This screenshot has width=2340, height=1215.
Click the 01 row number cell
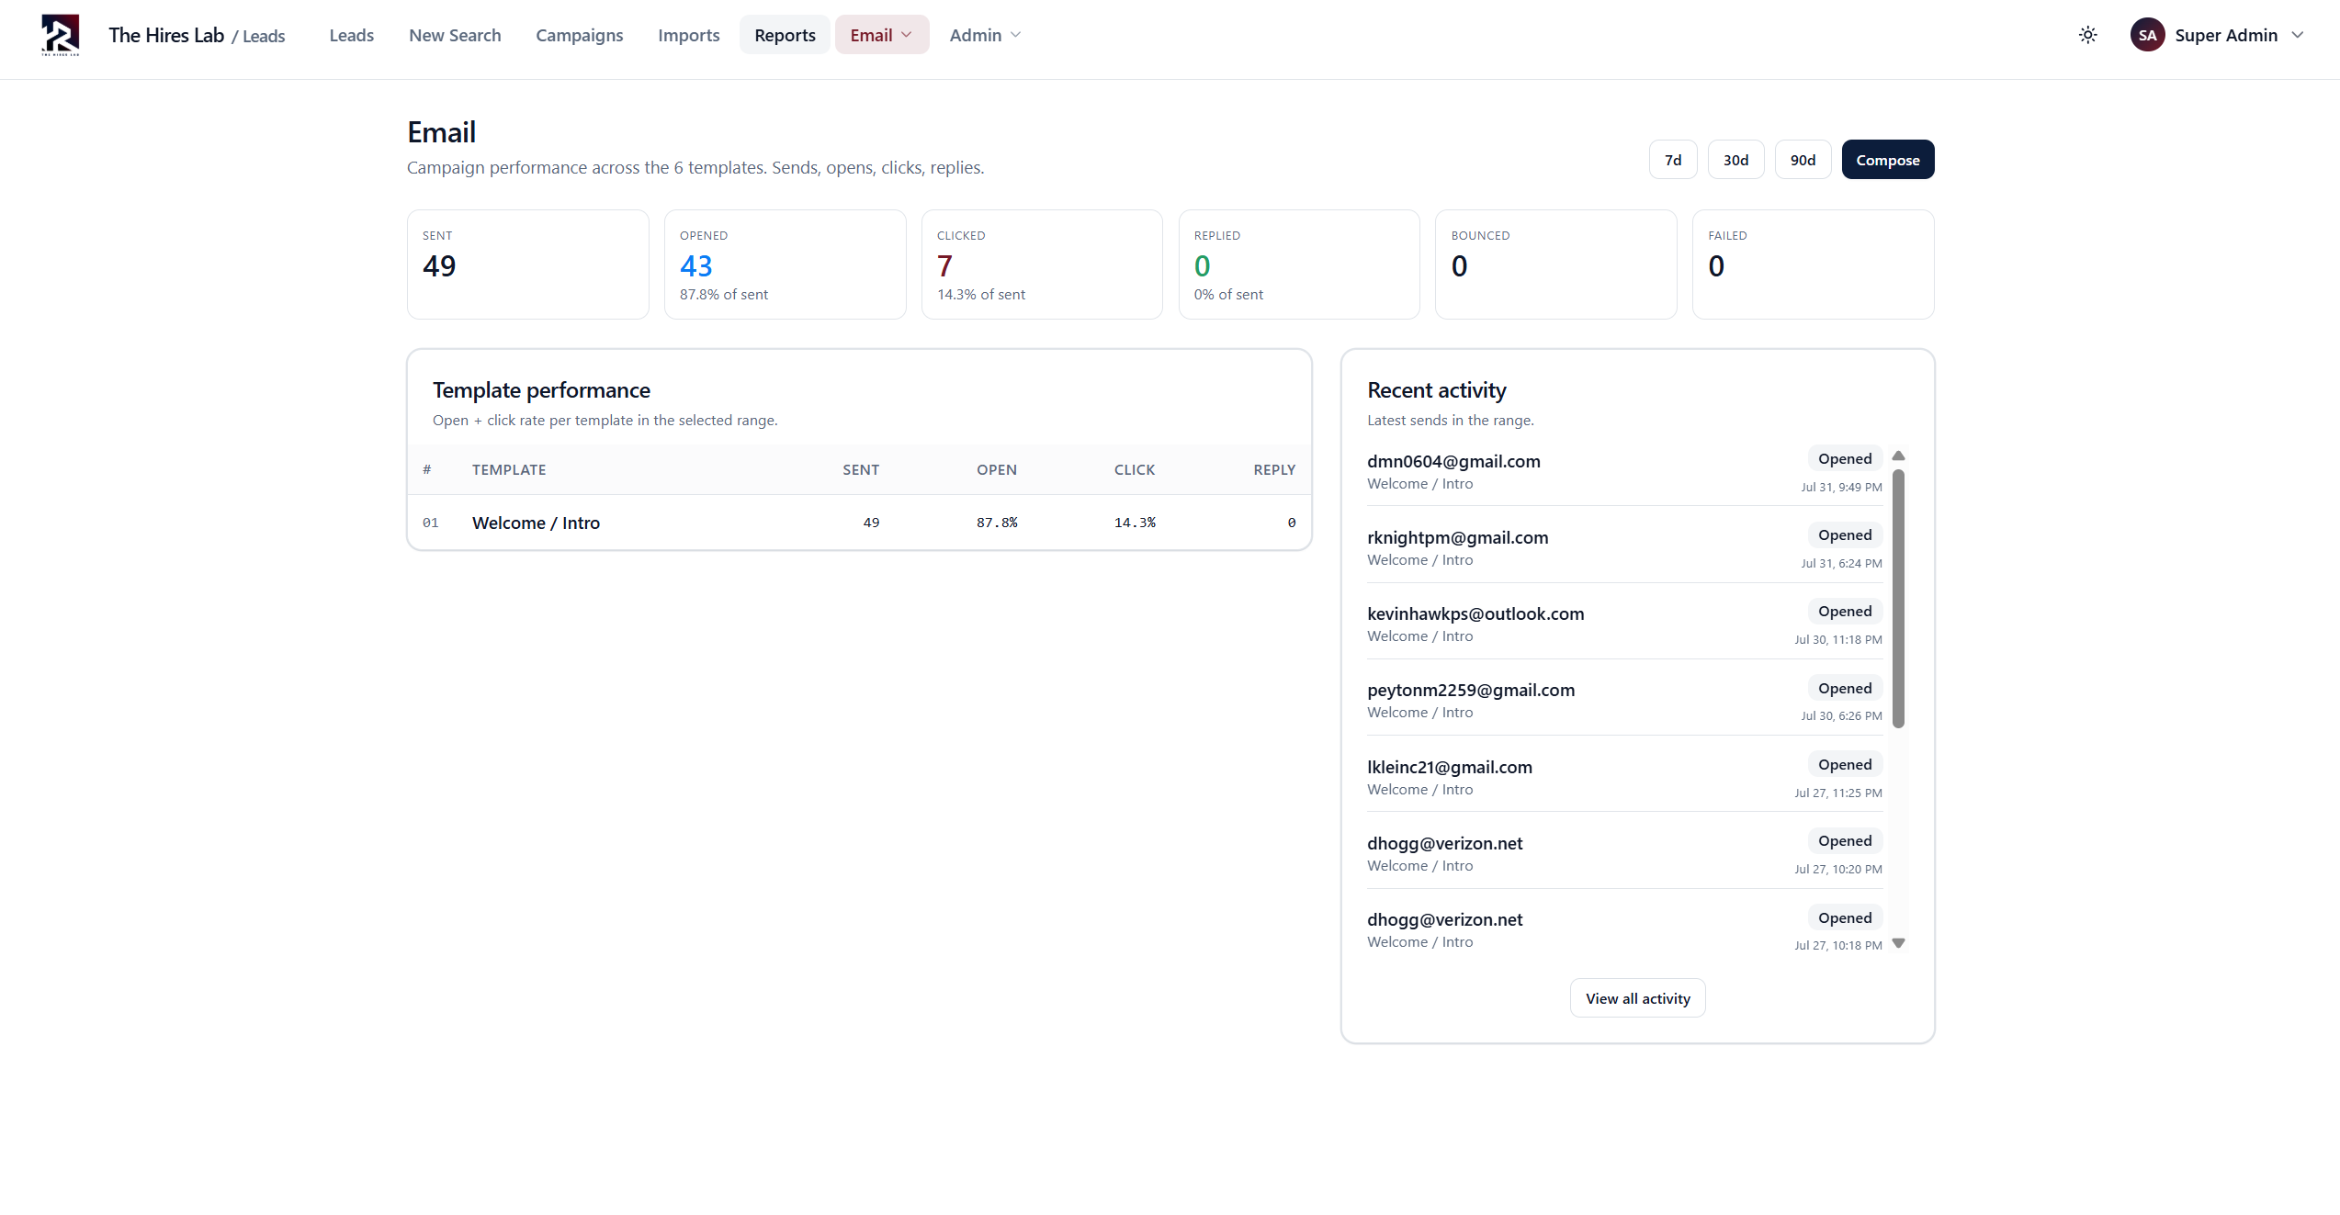(x=430, y=523)
